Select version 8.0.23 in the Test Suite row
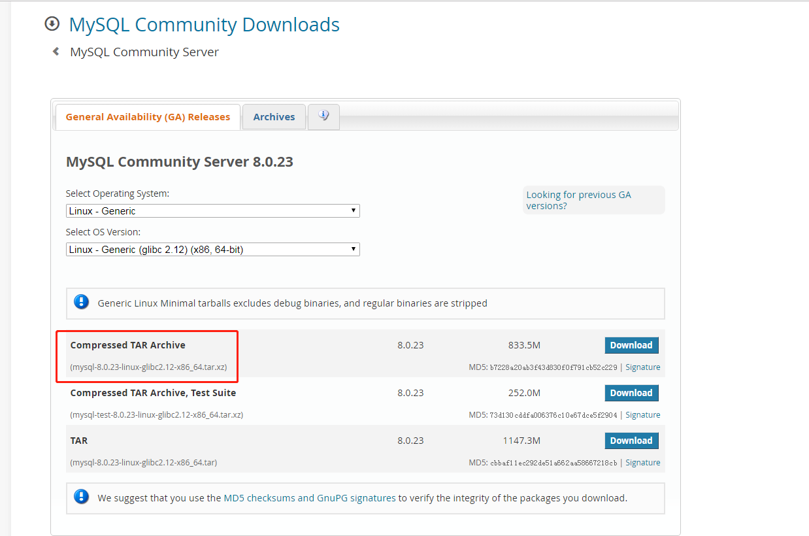 point(410,393)
